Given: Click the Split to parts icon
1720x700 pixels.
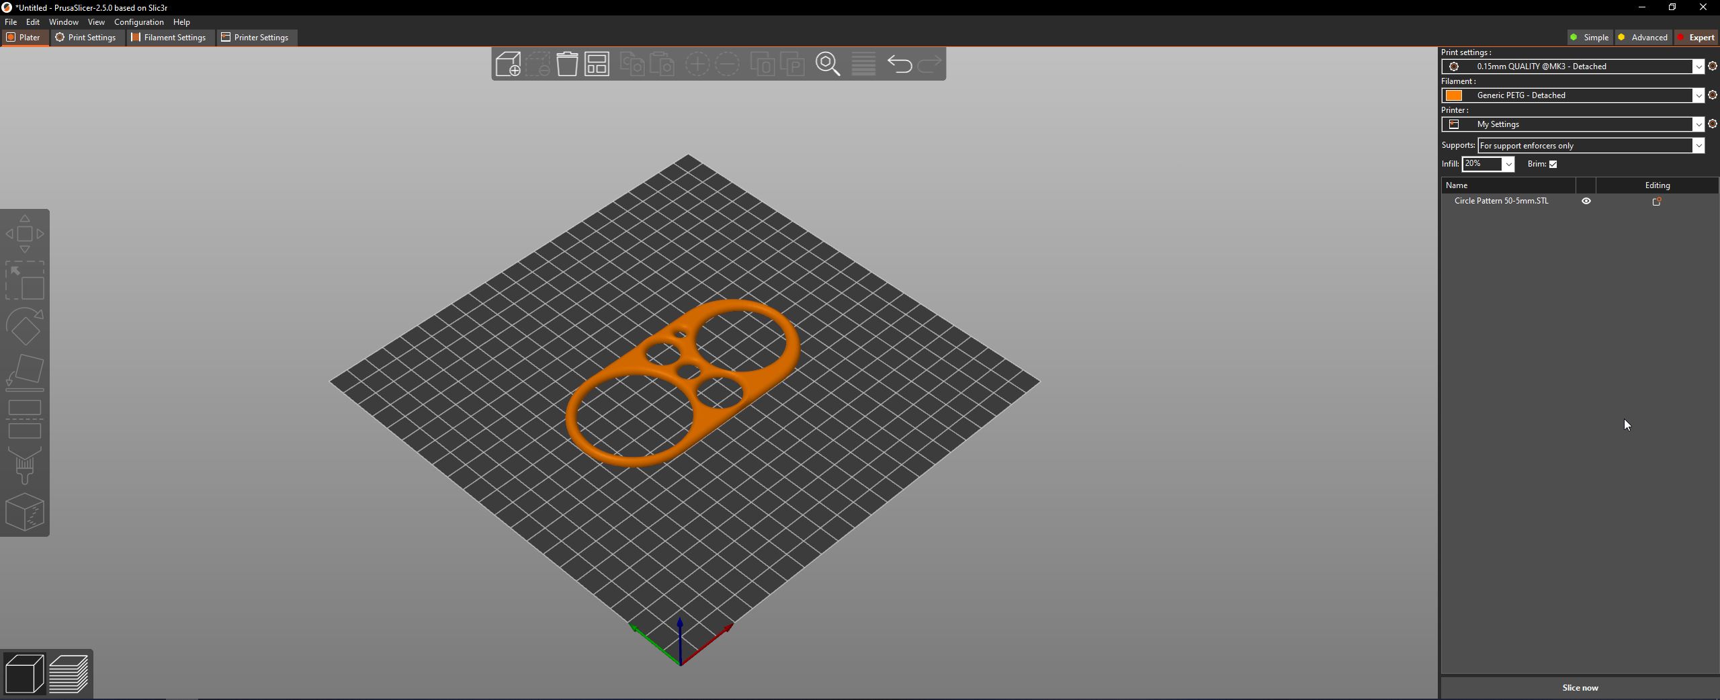Looking at the screenshot, I should (x=792, y=64).
